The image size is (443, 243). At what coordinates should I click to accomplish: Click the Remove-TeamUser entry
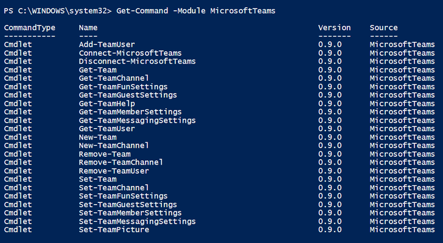click(x=113, y=171)
